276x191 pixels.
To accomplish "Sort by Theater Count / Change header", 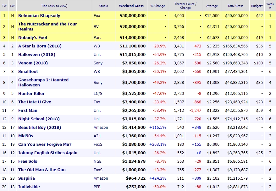I will pos(185,6).
